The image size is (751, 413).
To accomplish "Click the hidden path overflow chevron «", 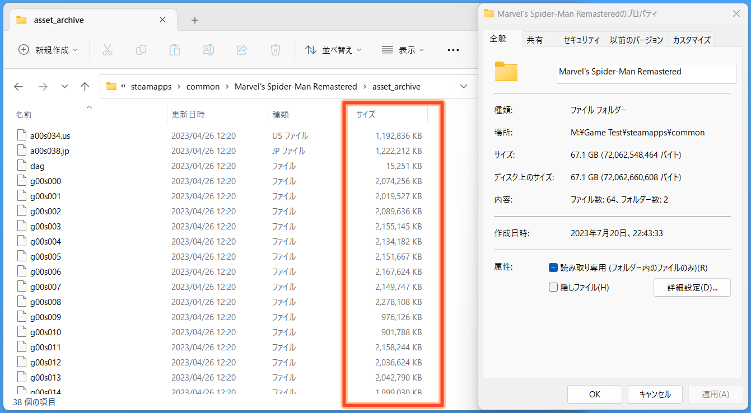I will [123, 87].
